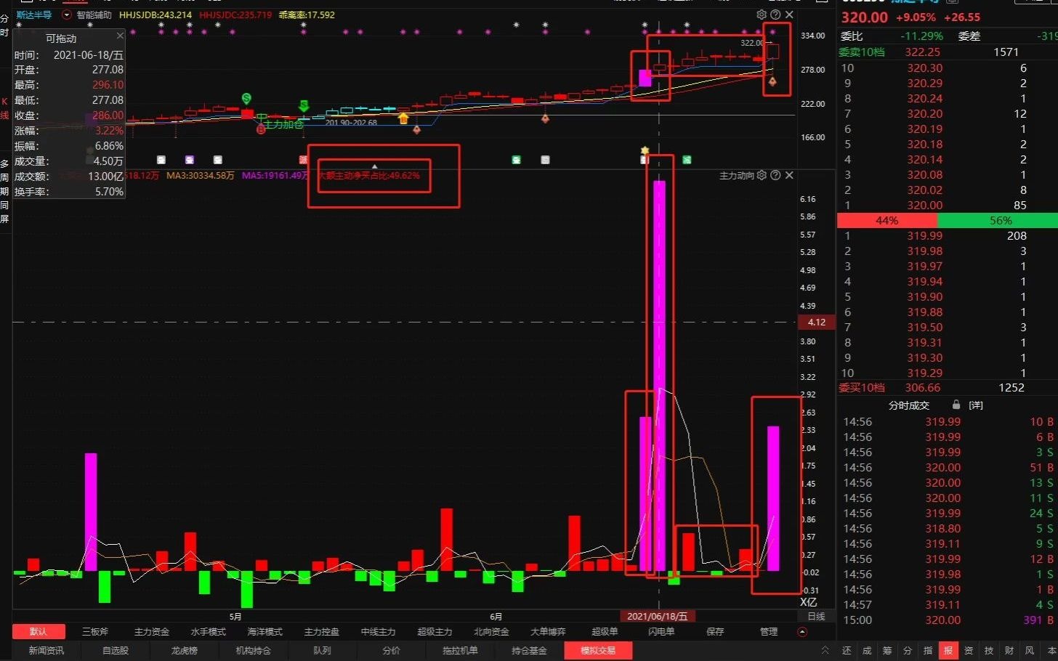The width and height of the screenshot is (1058, 661).
Task: Select the 主力控盘 indicator tab
Action: 322,631
